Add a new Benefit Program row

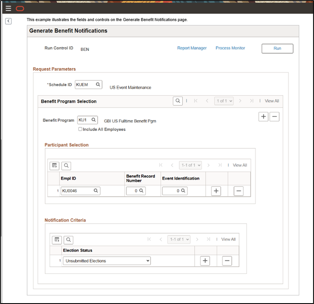pos(263,117)
